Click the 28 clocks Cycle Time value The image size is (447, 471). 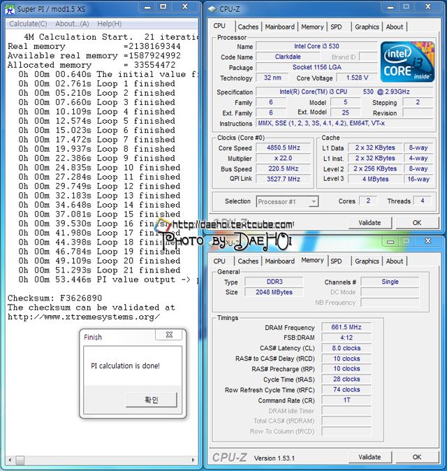[x=346, y=379]
